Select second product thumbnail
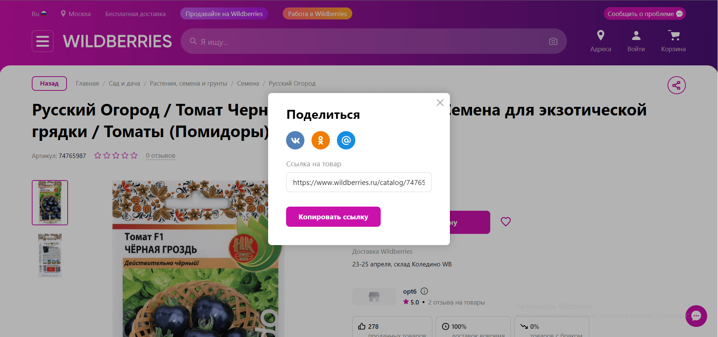The image size is (718, 337). tap(50, 256)
